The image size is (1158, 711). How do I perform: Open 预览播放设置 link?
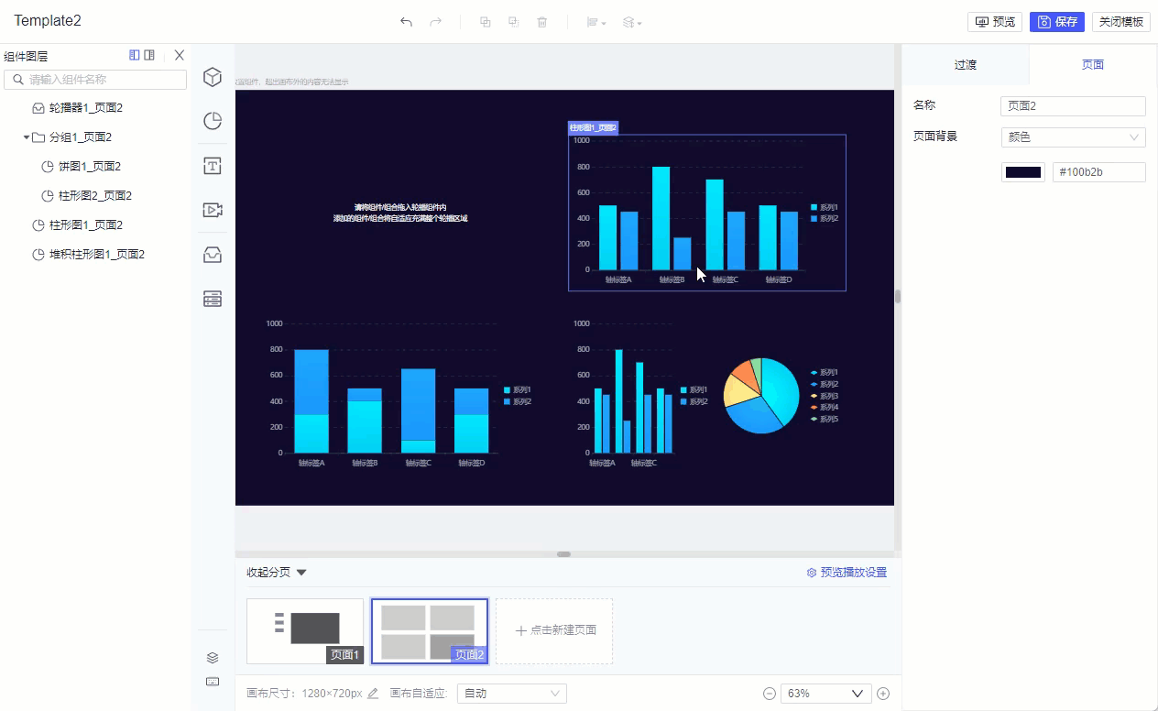(x=847, y=573)
